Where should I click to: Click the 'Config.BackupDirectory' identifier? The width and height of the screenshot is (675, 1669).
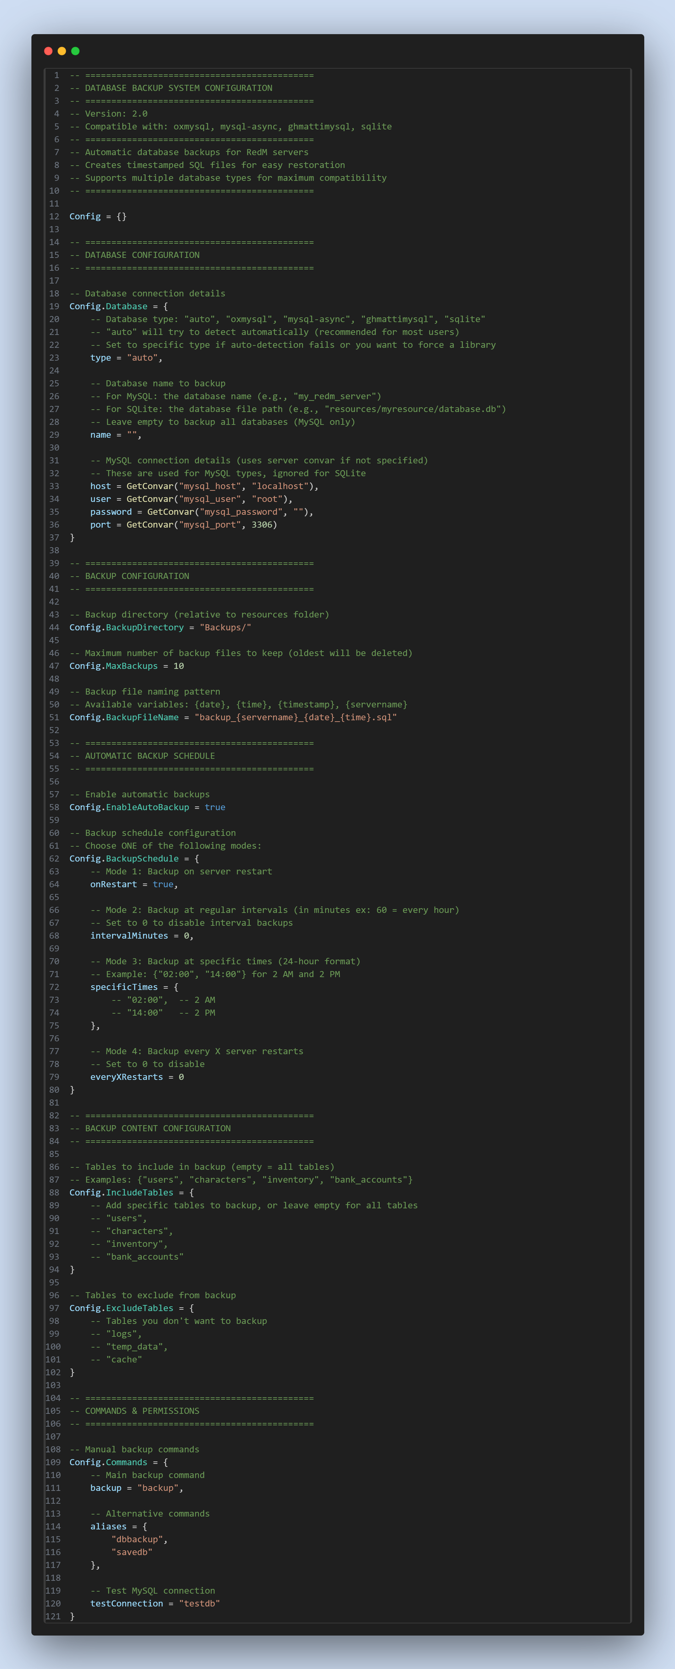pyautogui.click(x=126, y=627)
